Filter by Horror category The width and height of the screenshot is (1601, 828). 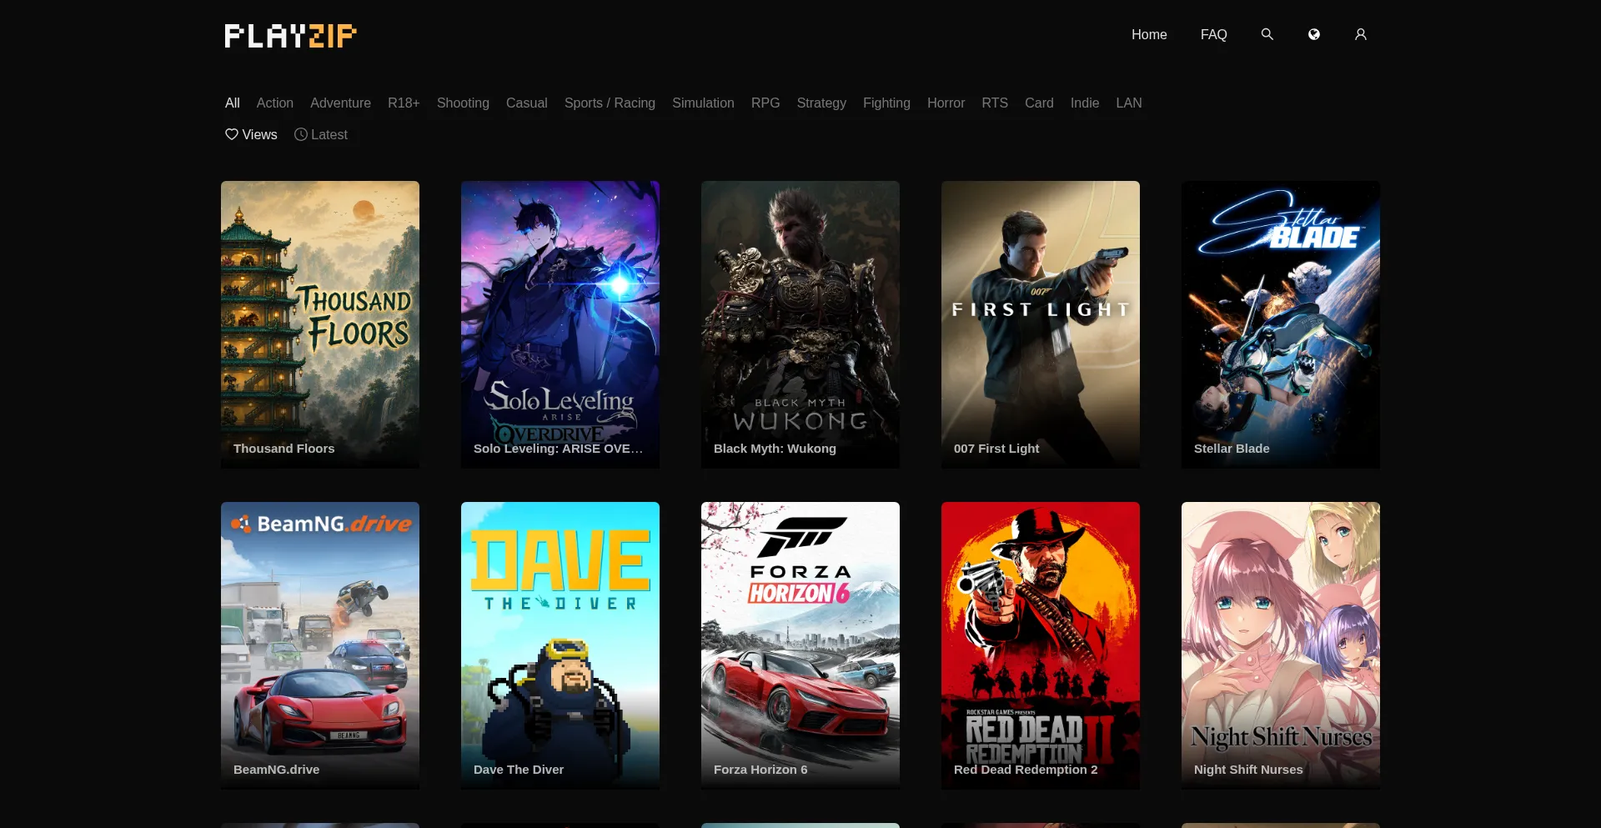[x=946, y=103]
